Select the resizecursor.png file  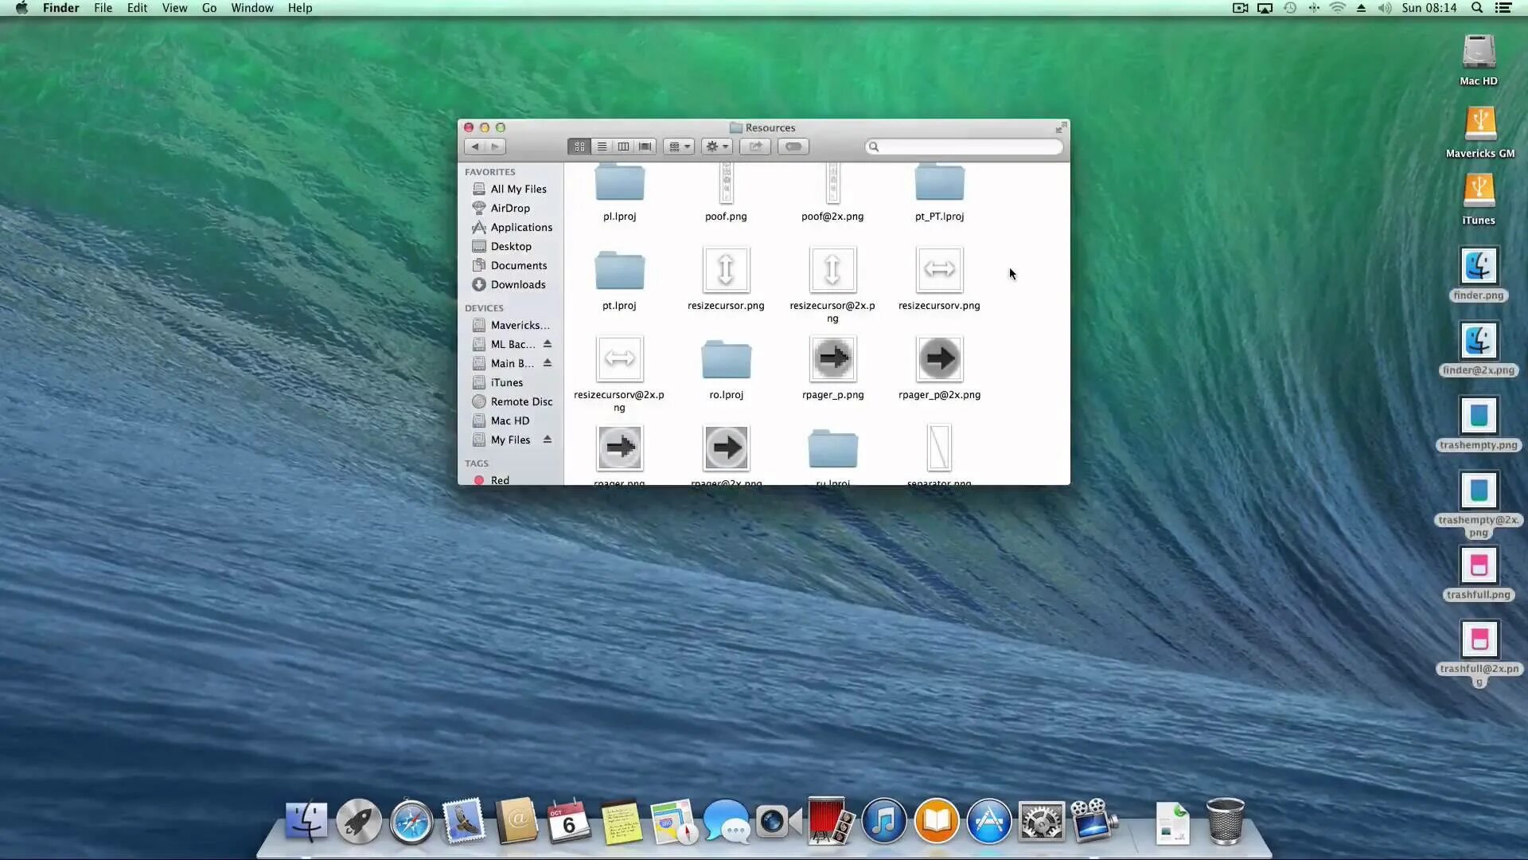tap(726, 271)
